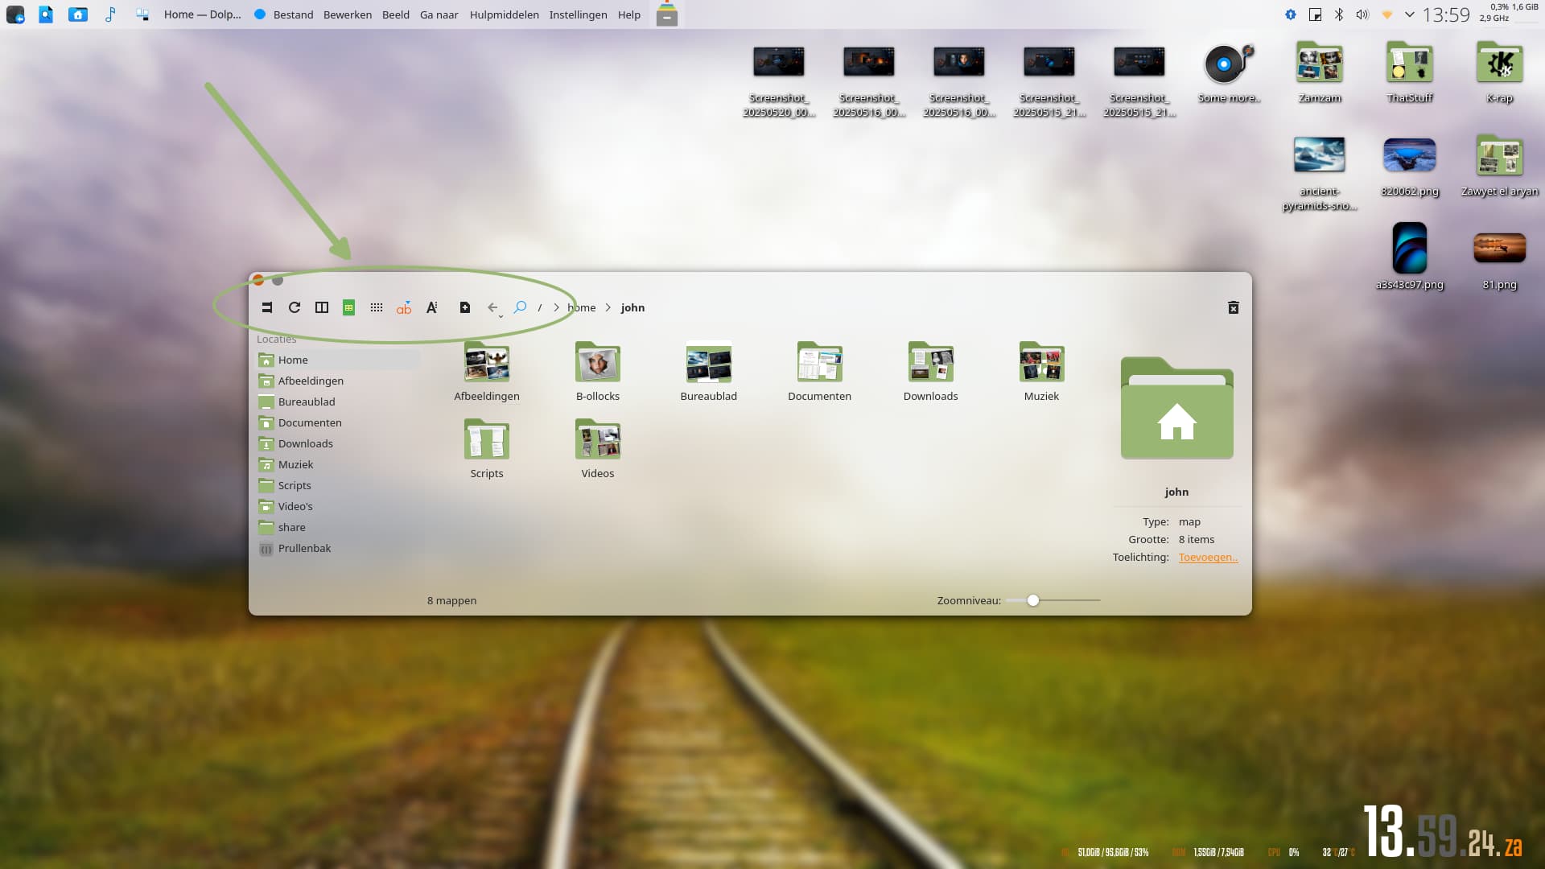Select Documenten in the places sidebar
Viewport: 1545px width, 869px height.
[x=339, y=422]
